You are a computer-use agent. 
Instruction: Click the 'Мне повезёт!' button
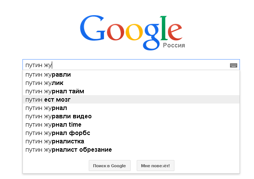click(155, 166)
